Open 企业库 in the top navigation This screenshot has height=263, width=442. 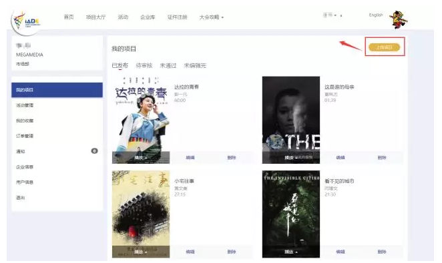[x=148, y=17]
